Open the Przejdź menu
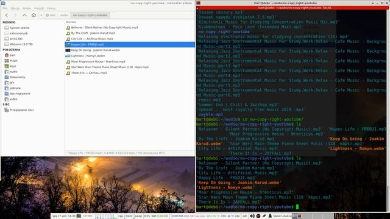Viewport: 390px width, 219px height. tap(39, 8)
